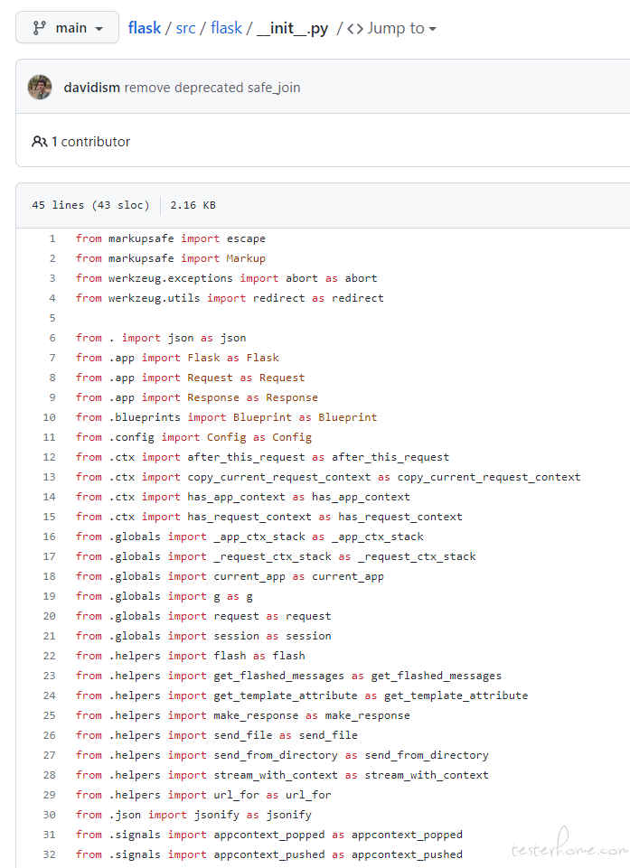
Task: Click 'appcontext_pushed' after import on line 32
Action: tap(269, 854)
